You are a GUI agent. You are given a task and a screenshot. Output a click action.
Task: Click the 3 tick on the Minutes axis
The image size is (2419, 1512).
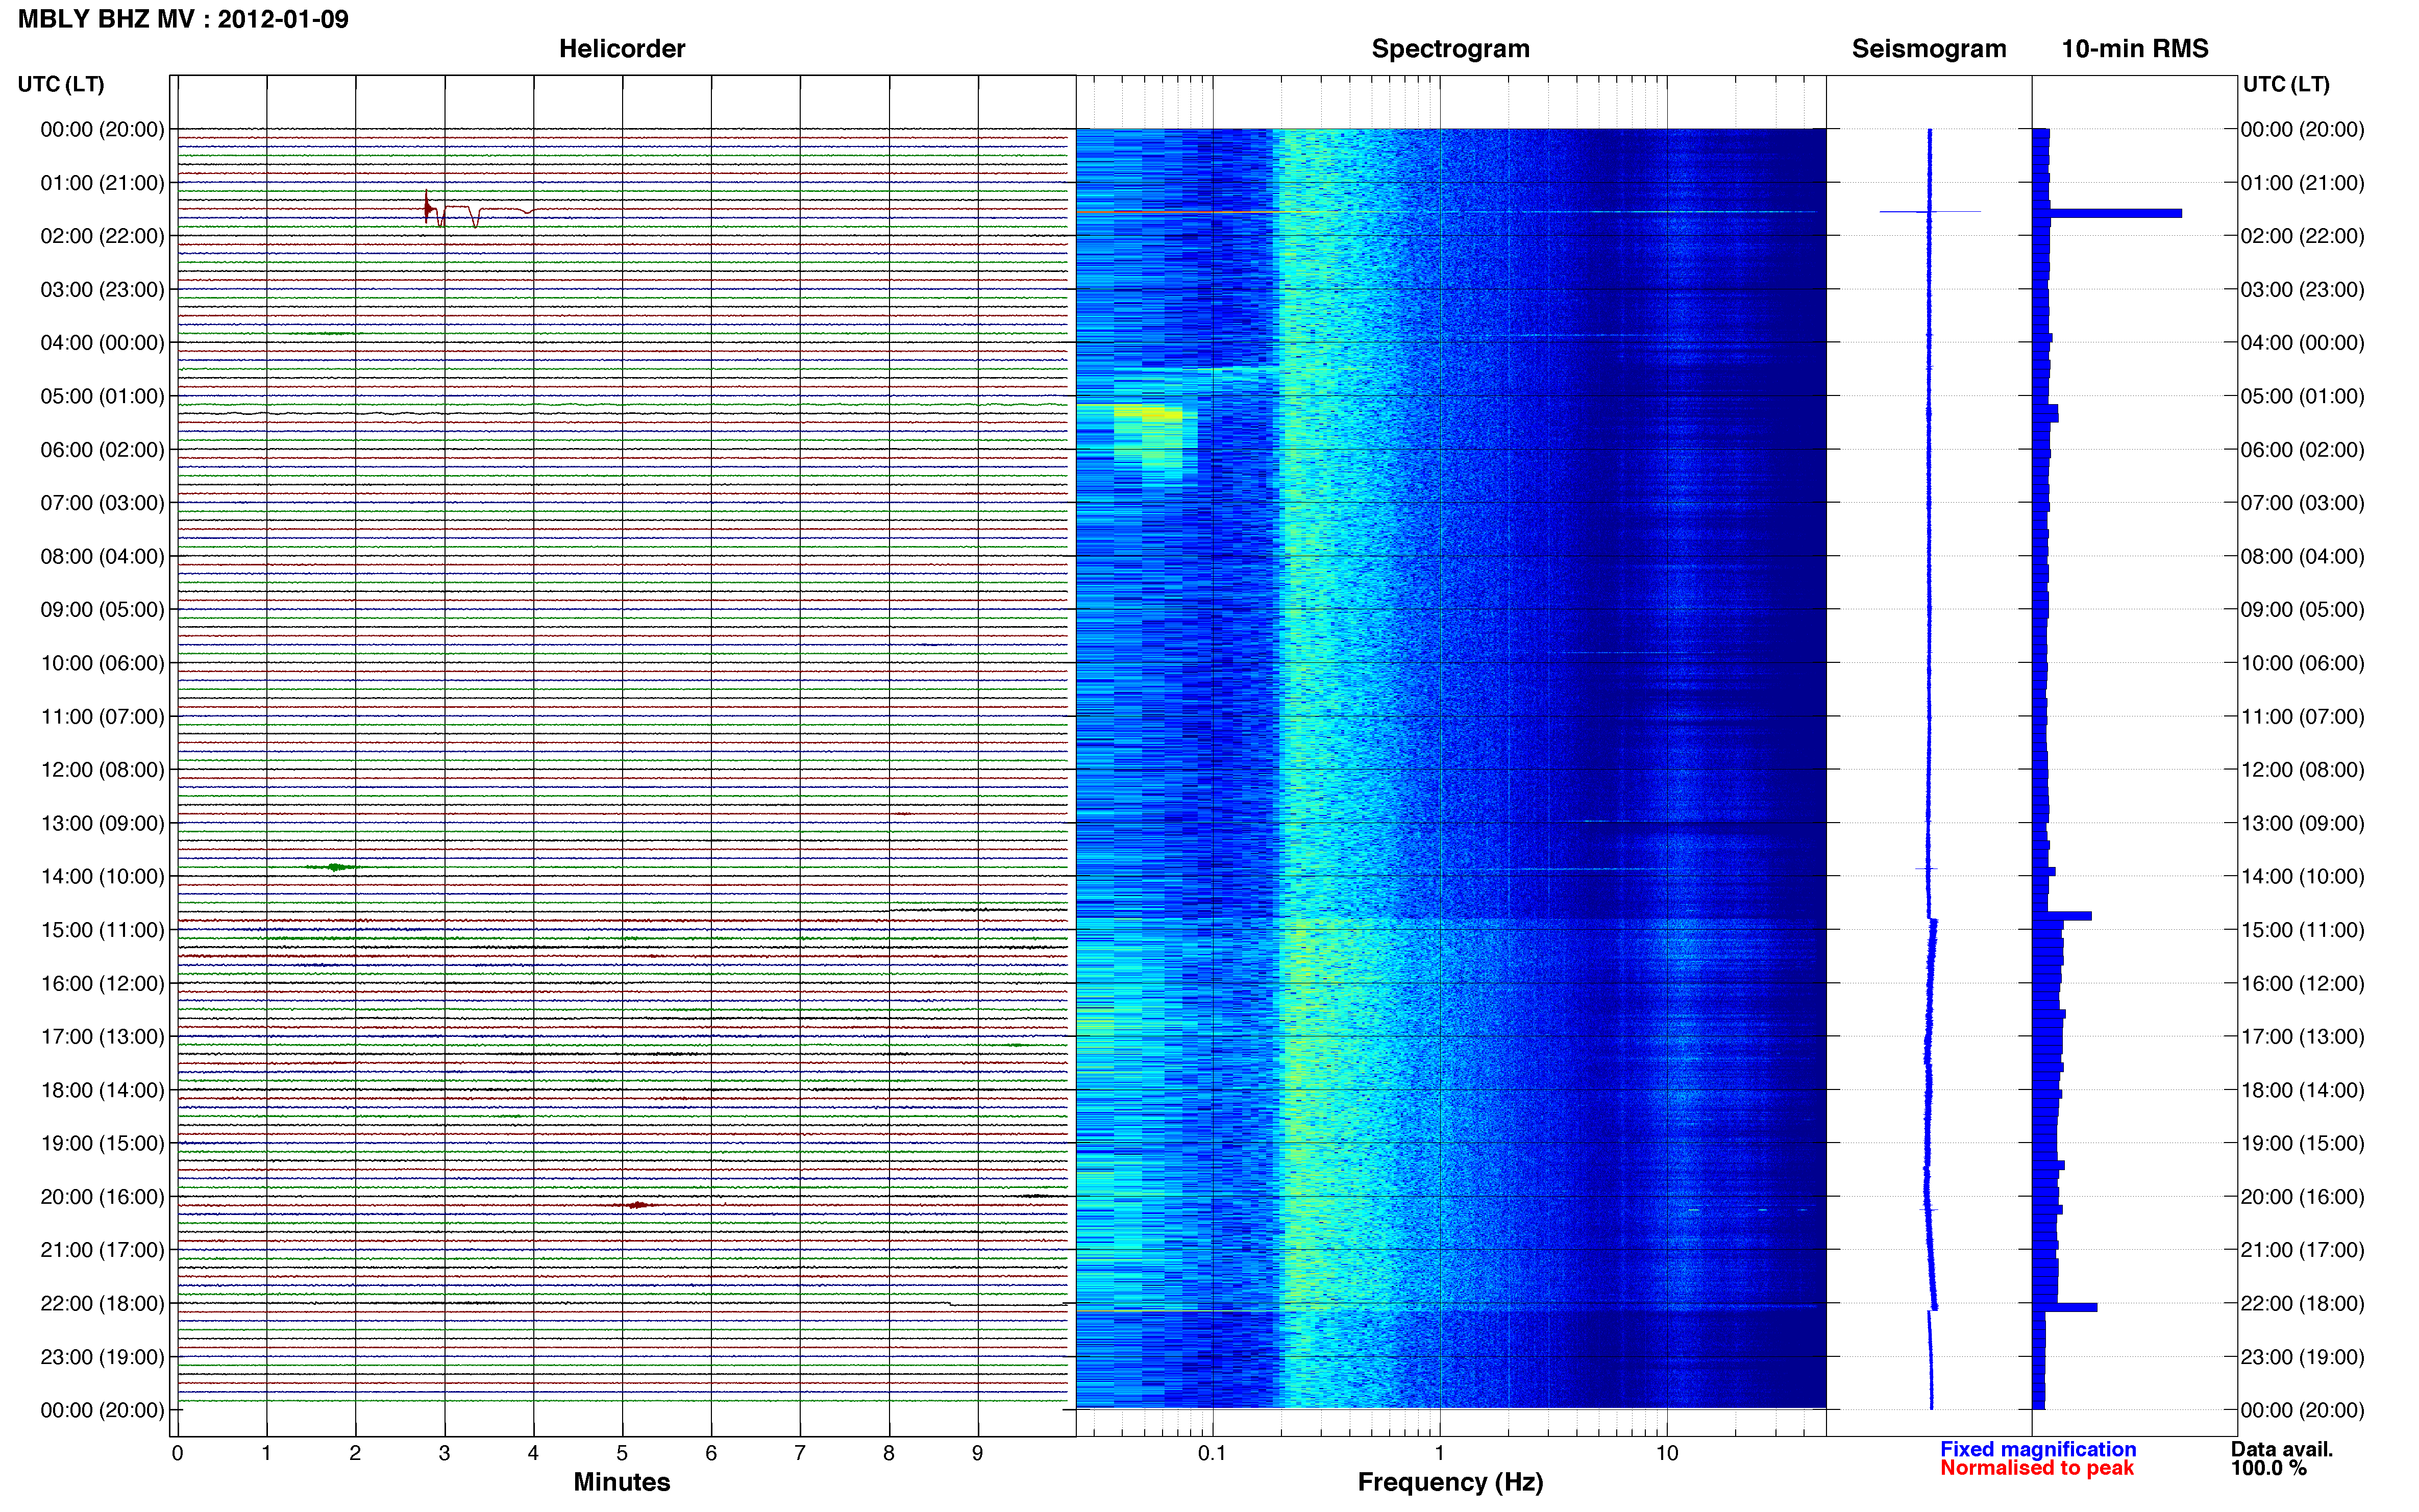pos(444,1454)
